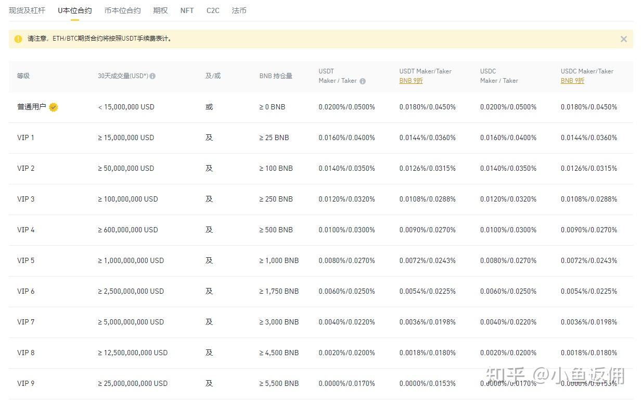Switch to the 现货及杠杆 tab
641x401 pixels.
coord(27,10)
